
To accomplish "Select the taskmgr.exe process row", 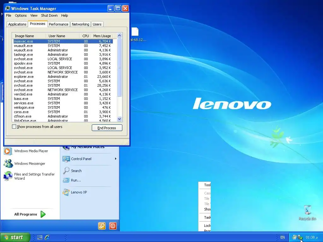I will 63,55.
